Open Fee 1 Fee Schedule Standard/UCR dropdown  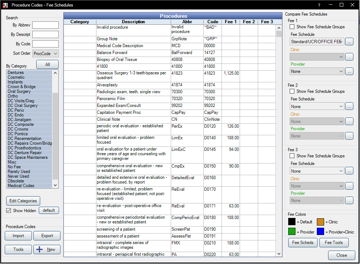pos(317,42)
